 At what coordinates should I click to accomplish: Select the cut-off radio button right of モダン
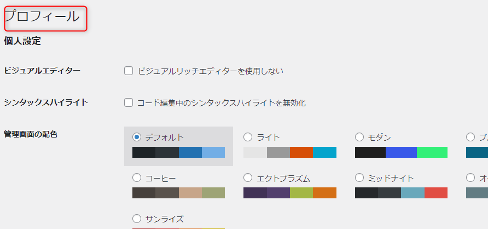click(470, 137)
